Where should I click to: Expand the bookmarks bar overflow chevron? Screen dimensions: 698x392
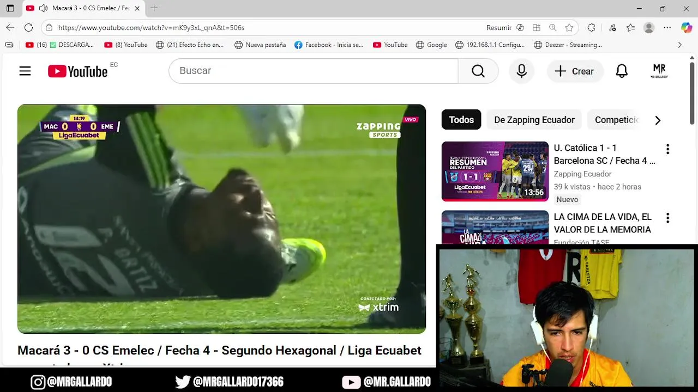[679, 45]
